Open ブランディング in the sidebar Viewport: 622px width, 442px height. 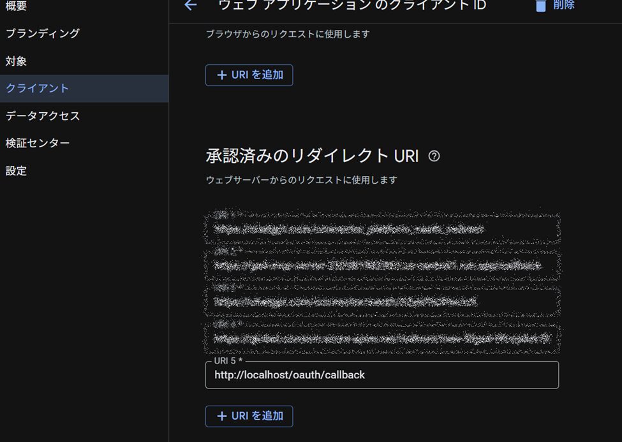(x=42, y=33)
